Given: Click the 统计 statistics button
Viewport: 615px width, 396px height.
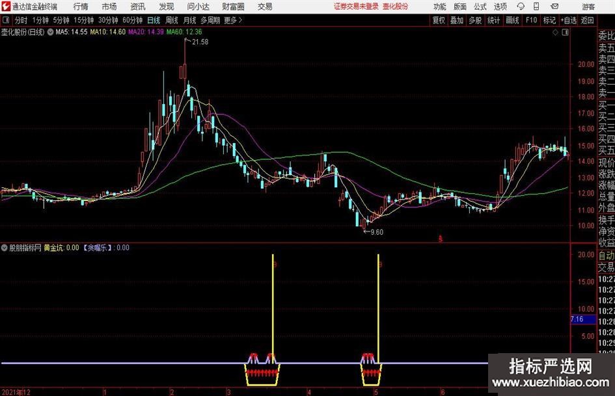Looking at the screenshot, I should coord(493,20).
